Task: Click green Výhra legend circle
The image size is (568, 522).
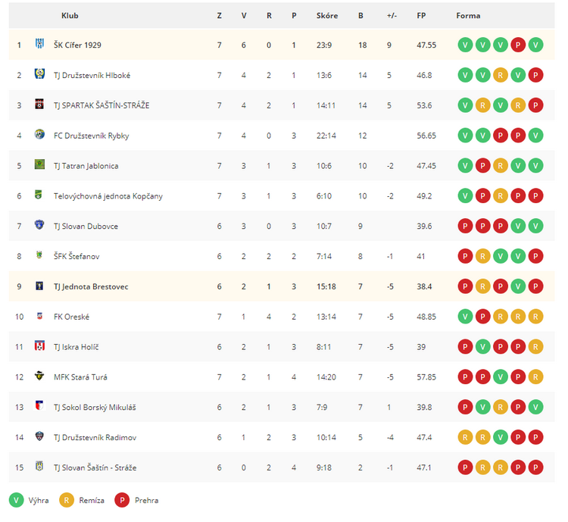Action: pos(17,500)
